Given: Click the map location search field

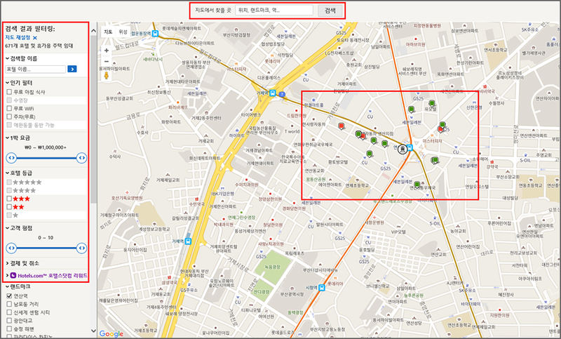Looking at the screenshot, I should point(274,11).
